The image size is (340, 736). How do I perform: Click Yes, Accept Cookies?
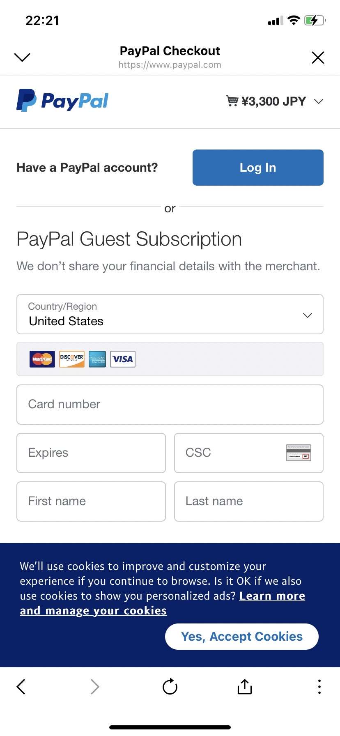click(x=242, y=637)
